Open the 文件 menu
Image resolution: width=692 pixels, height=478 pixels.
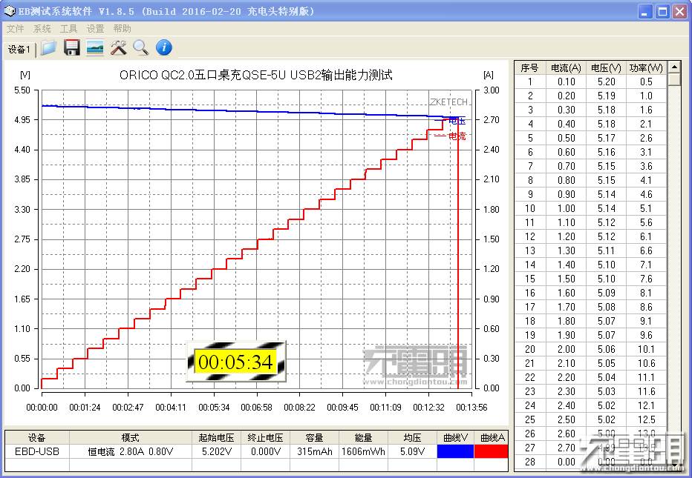coord(15,29)
